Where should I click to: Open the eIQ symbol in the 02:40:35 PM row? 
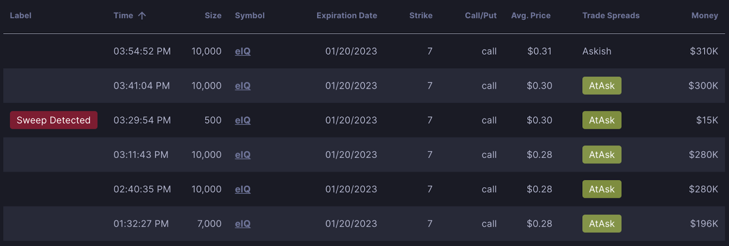click(243, 190)
